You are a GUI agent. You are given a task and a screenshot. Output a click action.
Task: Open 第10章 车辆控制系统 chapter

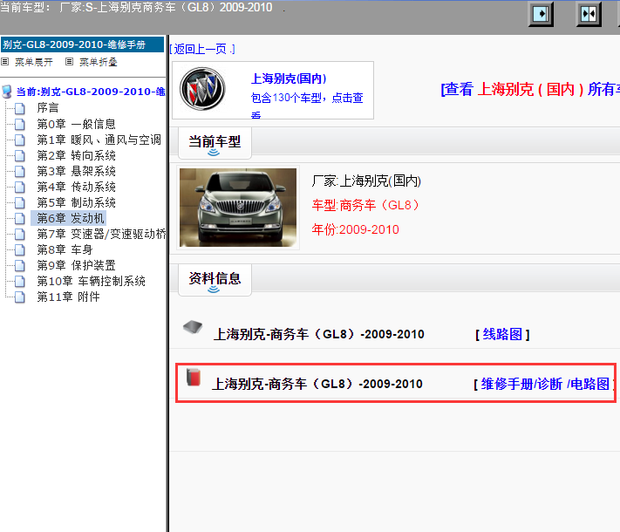92,281
